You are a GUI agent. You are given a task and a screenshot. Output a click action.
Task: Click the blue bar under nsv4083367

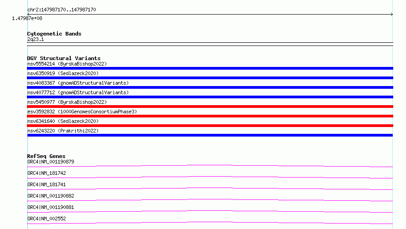coord(210,87)
